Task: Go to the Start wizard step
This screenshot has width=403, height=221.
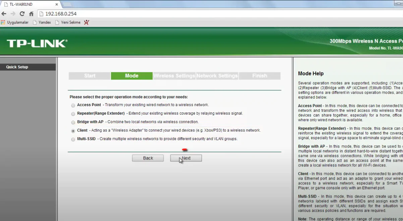Action: pyautogui.click(x=90, y=76)
